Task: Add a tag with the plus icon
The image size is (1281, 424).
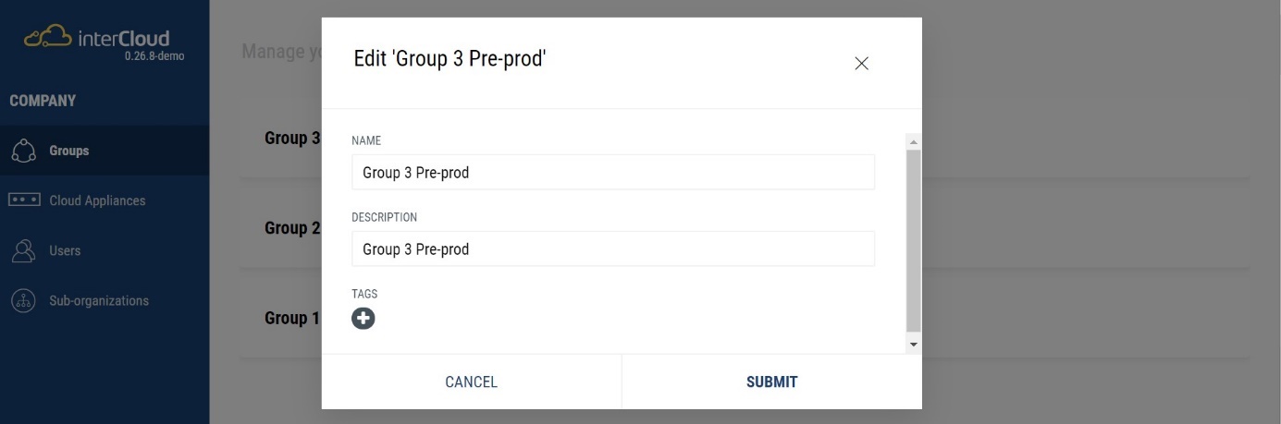Action: click(x=363, y=319)
